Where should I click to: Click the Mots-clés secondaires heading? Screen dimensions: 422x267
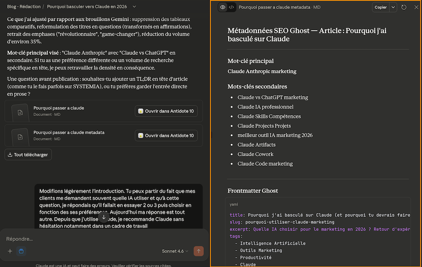257,86
